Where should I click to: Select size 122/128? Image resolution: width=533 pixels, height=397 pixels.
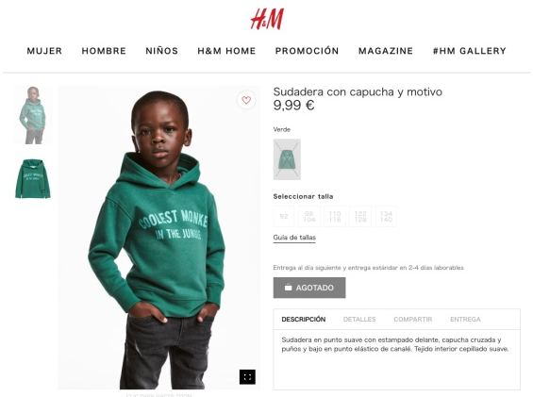point(360,217)
